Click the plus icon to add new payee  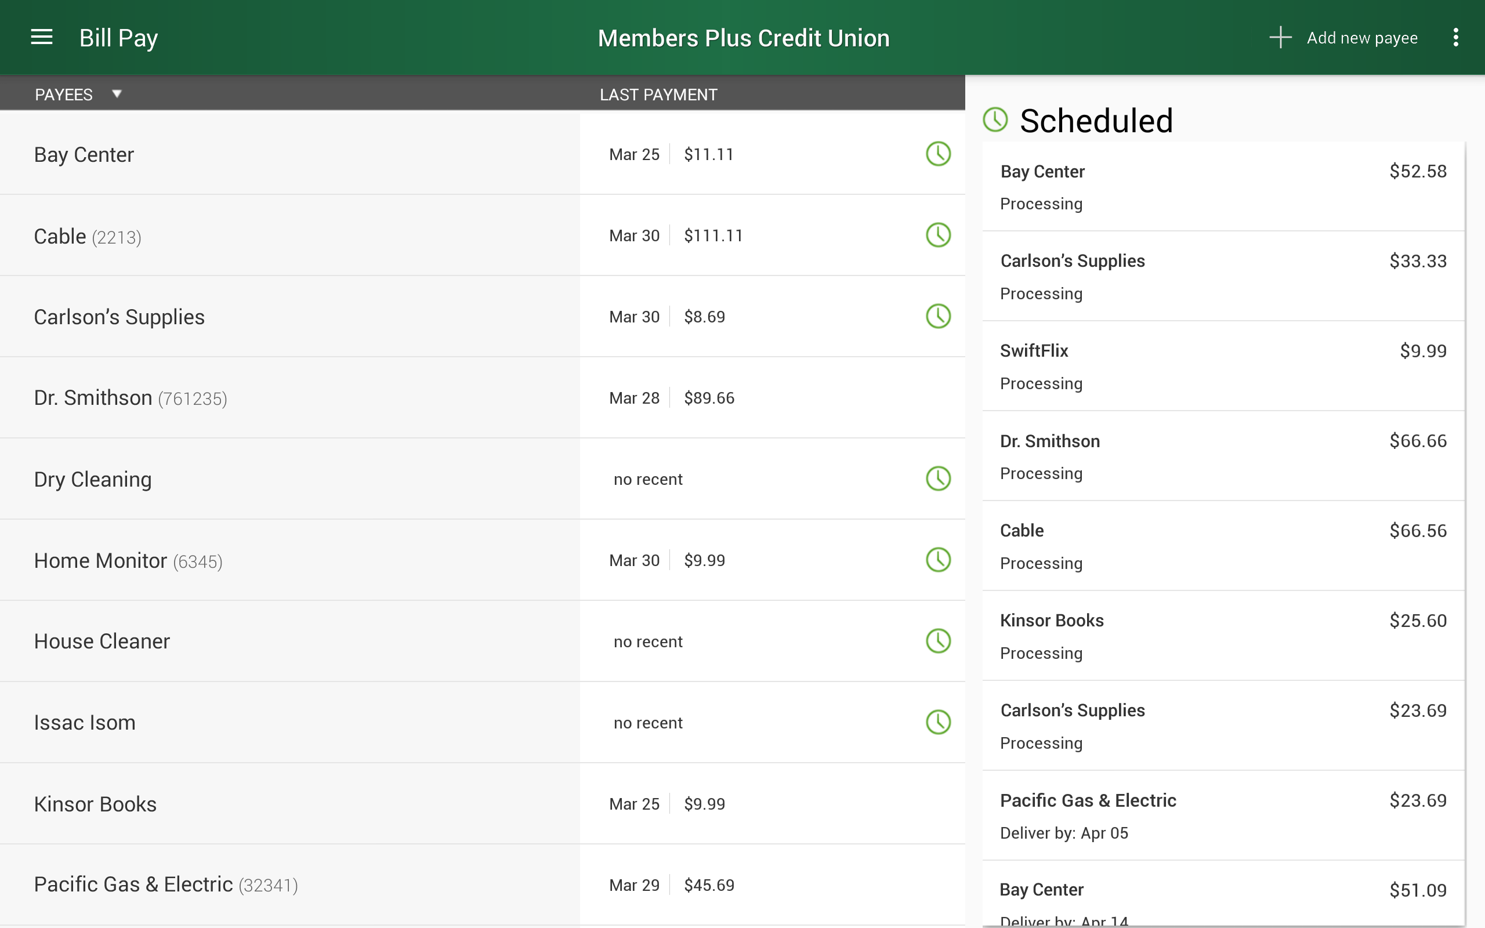[1281, 37]
